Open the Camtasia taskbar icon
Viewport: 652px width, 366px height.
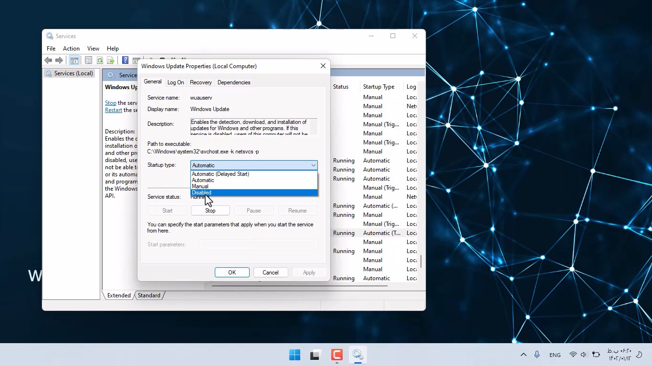tap(337, 355)
